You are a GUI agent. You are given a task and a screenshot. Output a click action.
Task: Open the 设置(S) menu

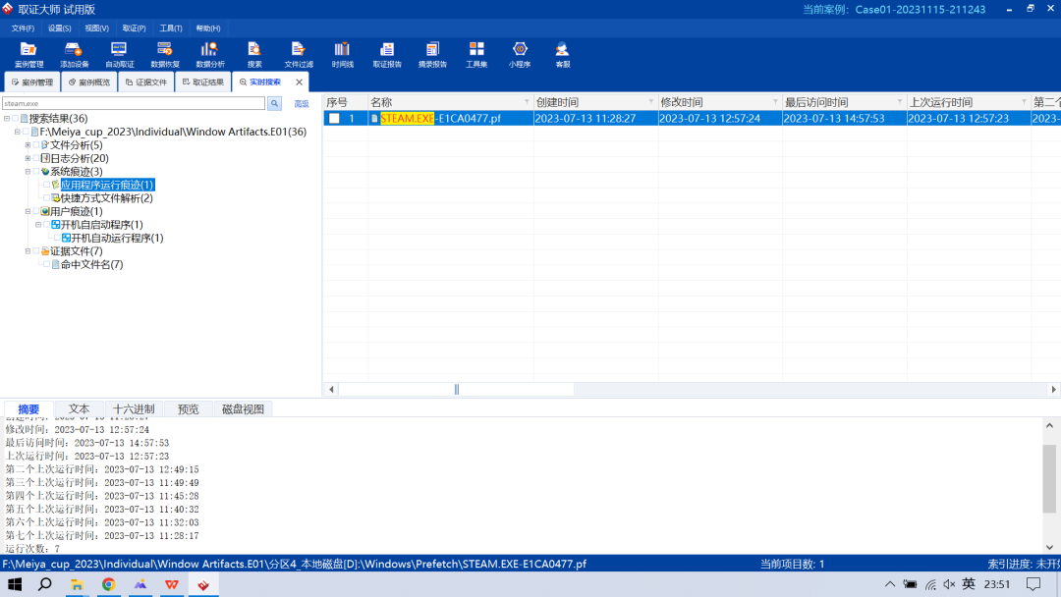(60, 28)
